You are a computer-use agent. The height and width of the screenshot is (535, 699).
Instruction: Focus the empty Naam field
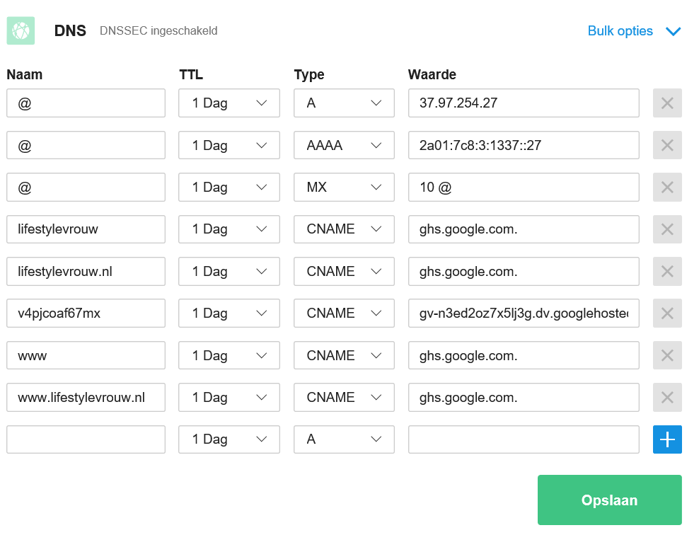(x=86, y=439)
